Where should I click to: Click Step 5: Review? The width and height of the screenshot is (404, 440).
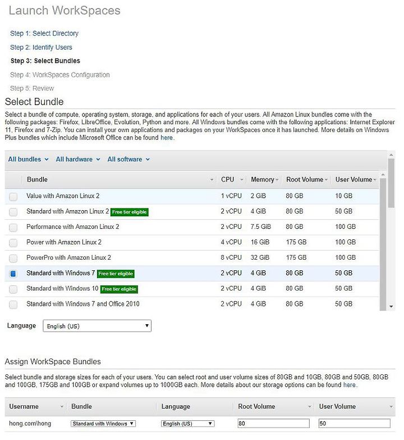click(x=32, y=89)
